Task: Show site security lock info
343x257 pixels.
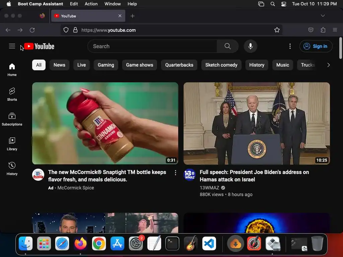Action: [x=75, y=30]
